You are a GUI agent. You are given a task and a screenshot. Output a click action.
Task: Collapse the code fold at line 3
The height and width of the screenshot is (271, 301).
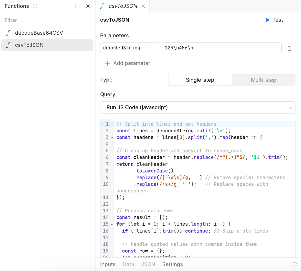[112, 138]
